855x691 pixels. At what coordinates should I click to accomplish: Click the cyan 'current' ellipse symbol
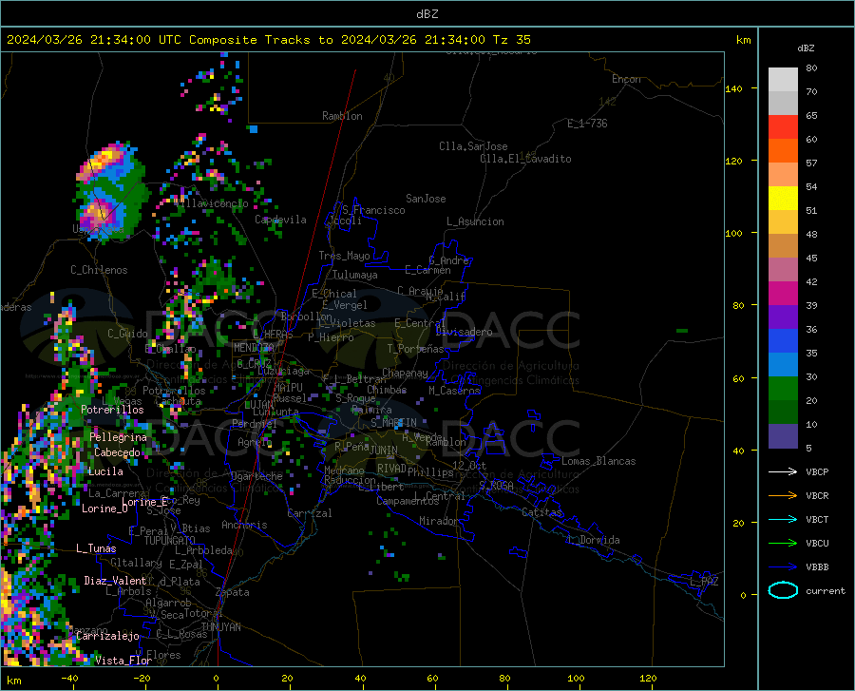(783, 590)
